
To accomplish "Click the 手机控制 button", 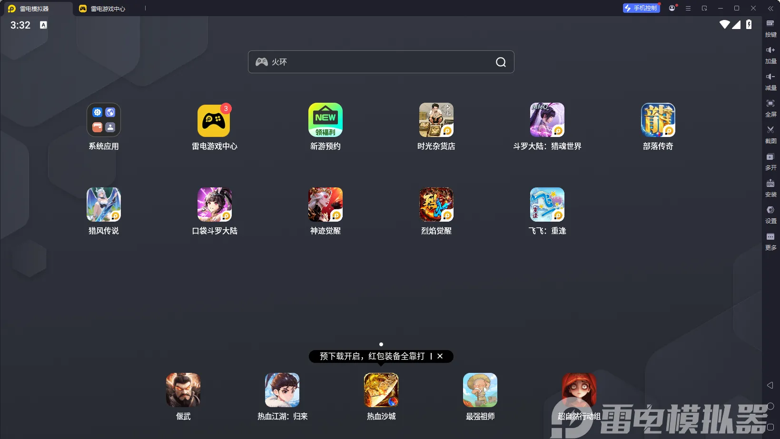I will 642,8.
